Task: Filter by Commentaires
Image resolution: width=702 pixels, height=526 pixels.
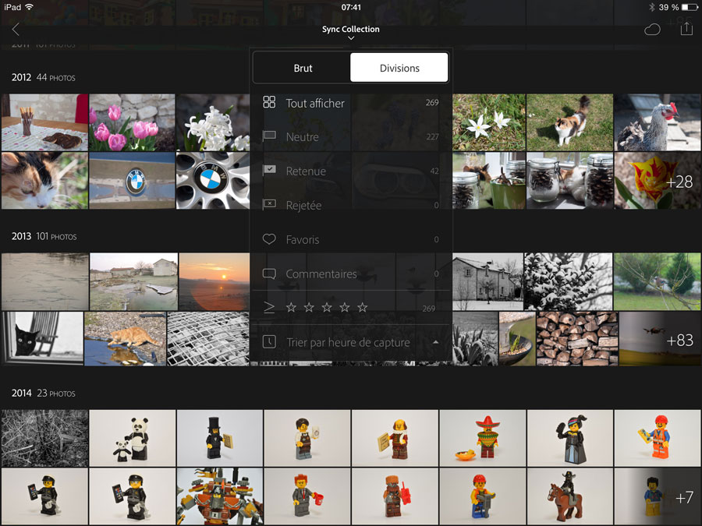Action: click(x=350, y=274)
